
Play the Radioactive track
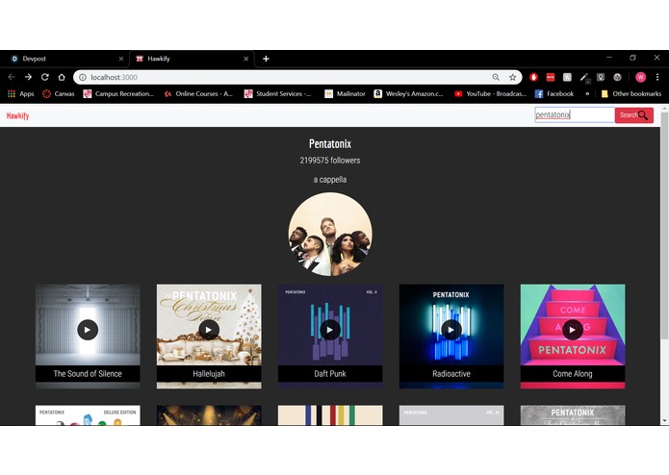pyautogui.click(x=451, y=330)
